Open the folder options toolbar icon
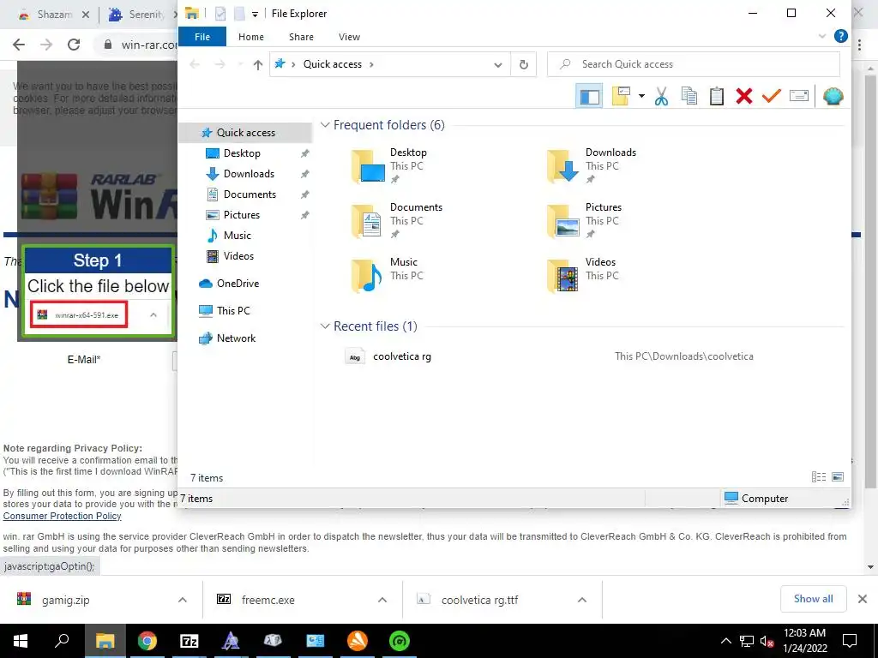878x658 pixels. 621,96
